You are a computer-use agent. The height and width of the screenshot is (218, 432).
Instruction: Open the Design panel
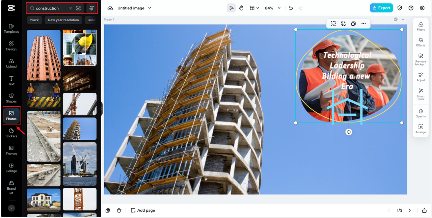(11, 46)
